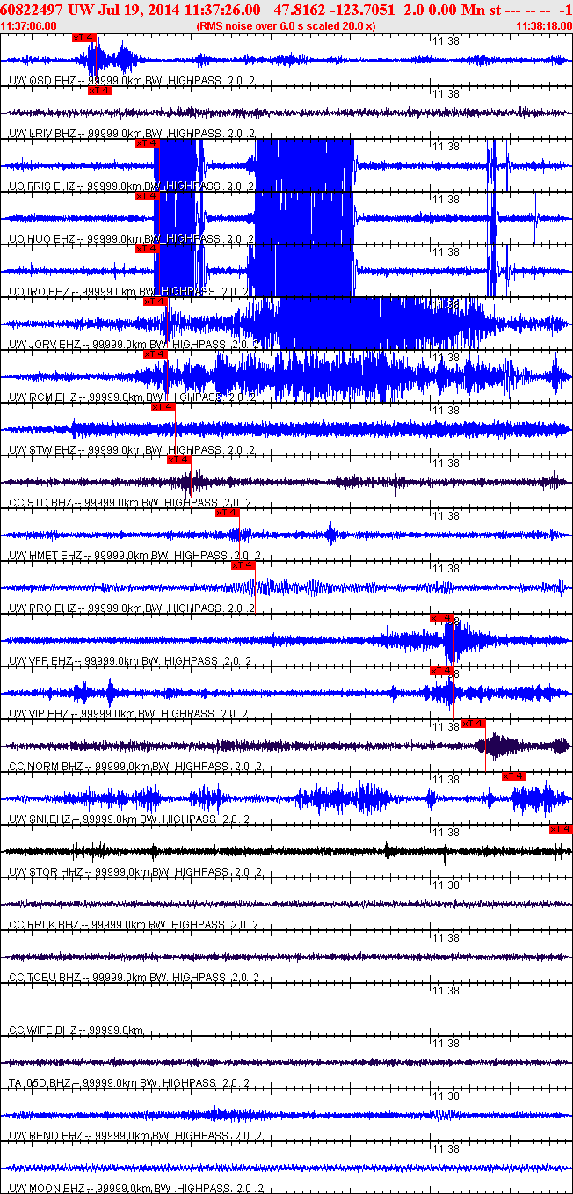
Task: Click the '(RMS noise over 6.0 s scaled 20.0 x)' note
Action: (286, 26)
